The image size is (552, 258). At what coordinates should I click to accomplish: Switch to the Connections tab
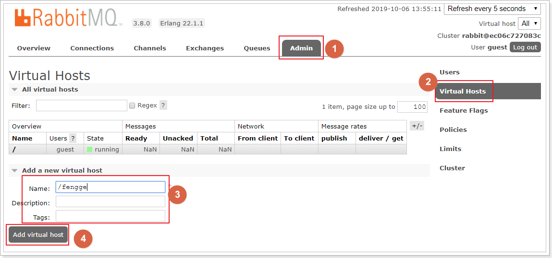tap(92, 48)
